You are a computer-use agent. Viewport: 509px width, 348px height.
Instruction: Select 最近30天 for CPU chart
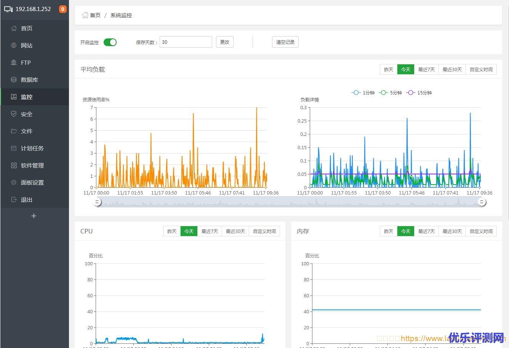click(235, 231)
